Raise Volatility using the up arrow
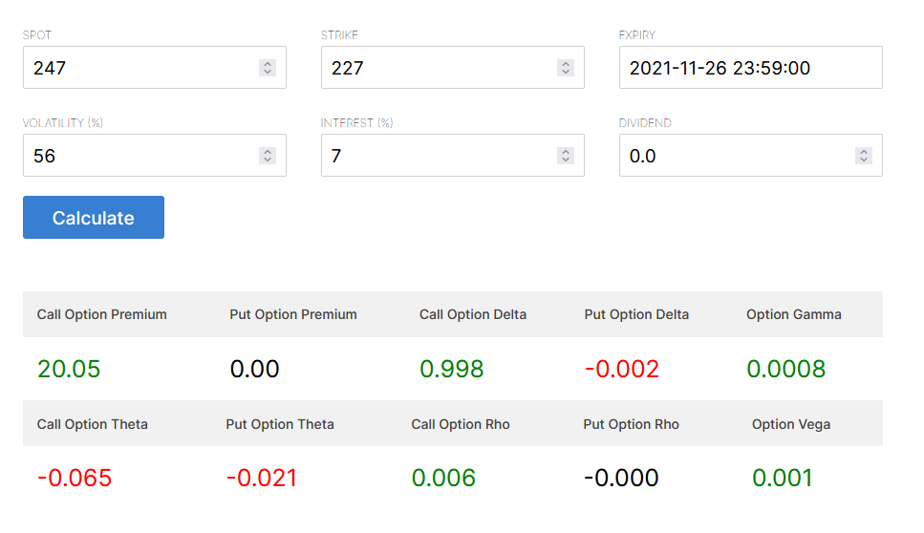This screenshot has height=533, width=924. click(268, 151)
